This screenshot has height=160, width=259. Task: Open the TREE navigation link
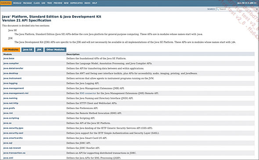coord(50,3)
